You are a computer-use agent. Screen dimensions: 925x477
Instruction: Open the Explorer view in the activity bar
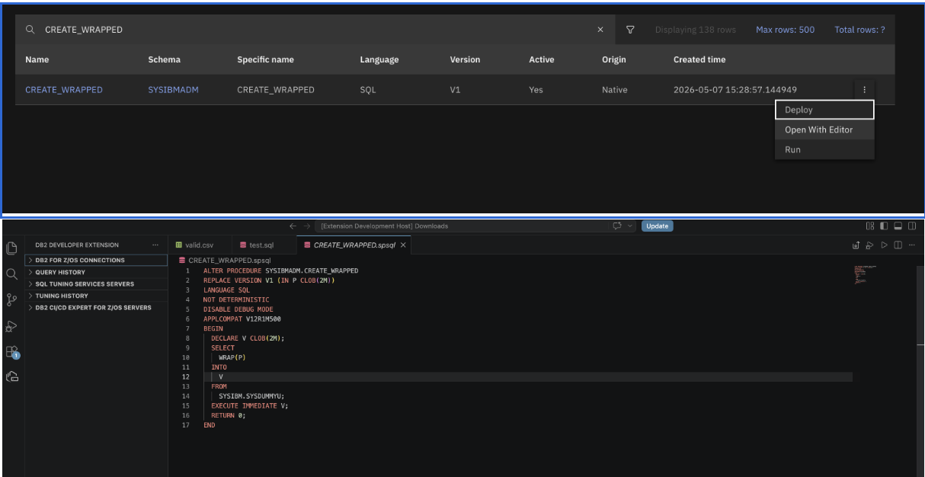(x=11, y=248)
